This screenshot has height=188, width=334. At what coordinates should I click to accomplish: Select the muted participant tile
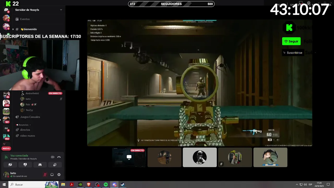point(235,157)
